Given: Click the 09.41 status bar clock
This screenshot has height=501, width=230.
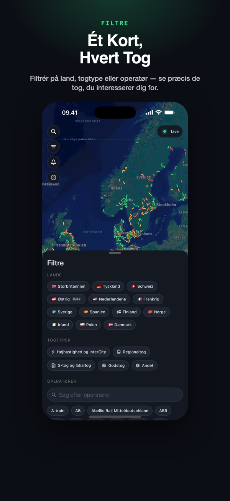Looking at the screenshot, I should pyautogui.click(x=70, y=113).
